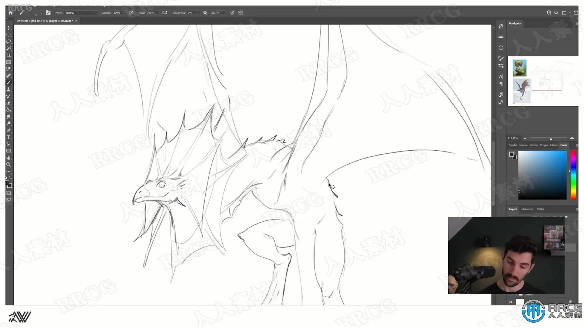Toggle airbrush-style build-up effects
Image resolution: width=584 pixels, height=328 pixels.
(x=165, y=13)
